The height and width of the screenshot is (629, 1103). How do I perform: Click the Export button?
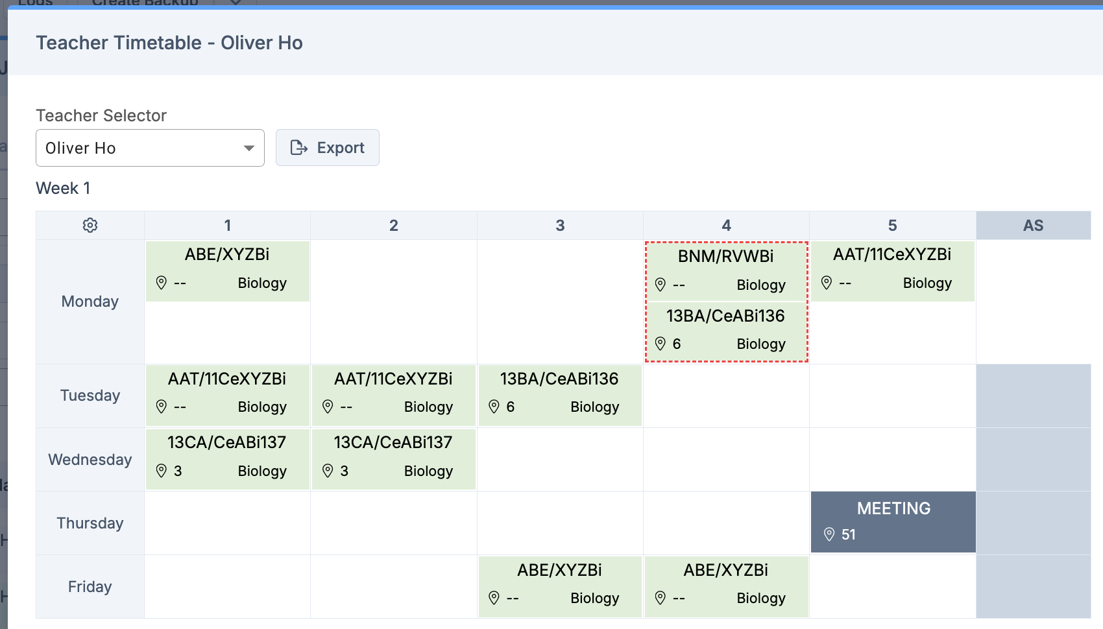327,148
